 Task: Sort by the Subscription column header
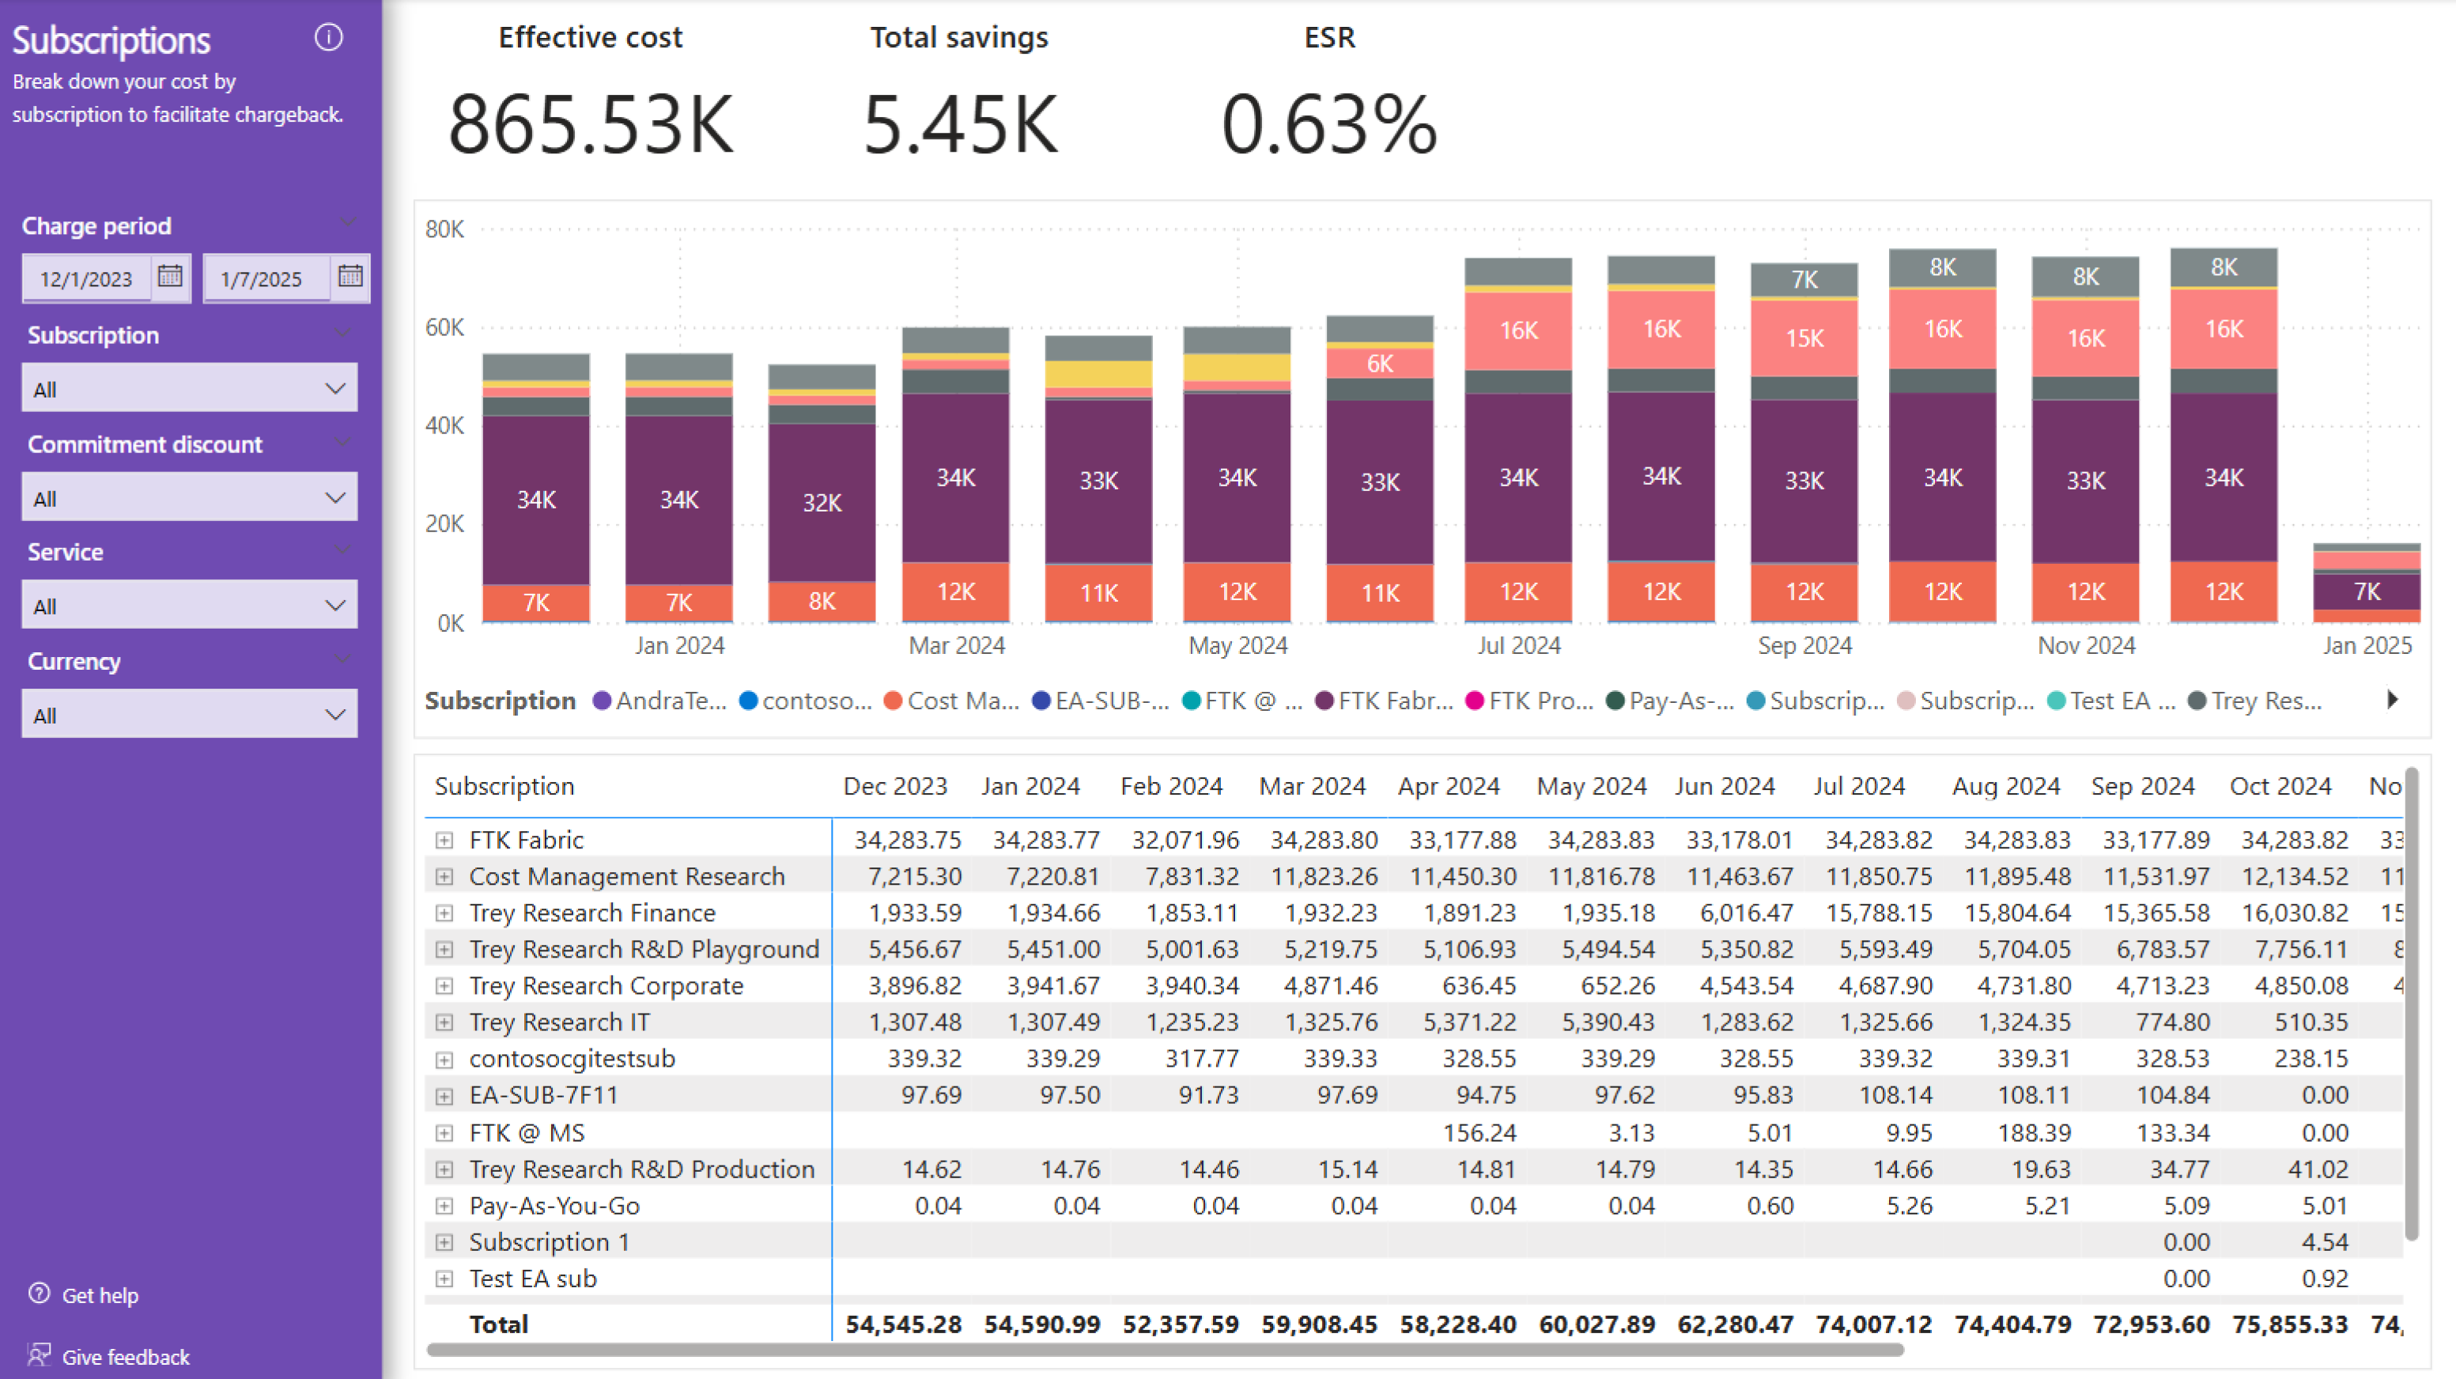pos(504,786)
